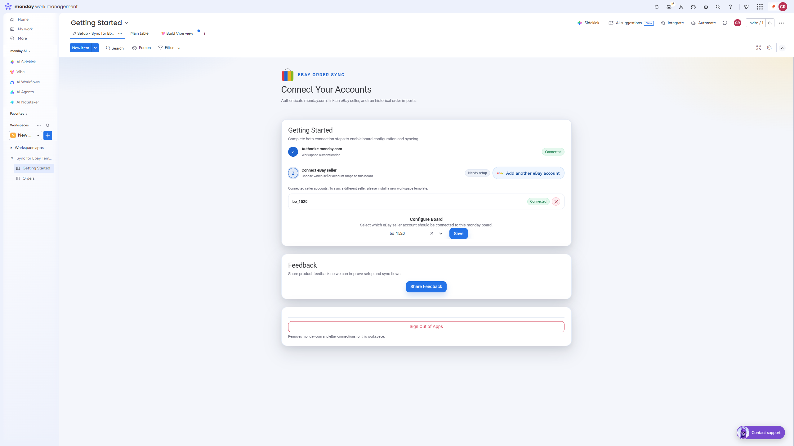Open the Orders board in sidebar
This screenshot has height=446, width=794.
point(29,178)
